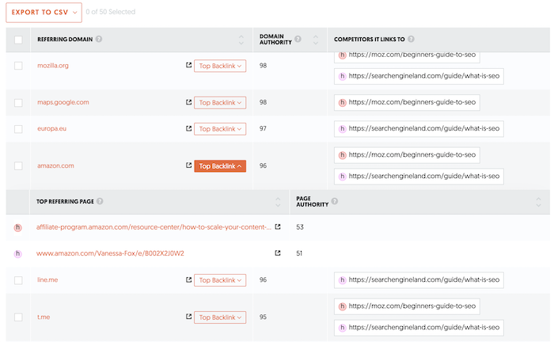This screenshot has height=342, width=554.
Task: Select the maps.google.com row checkbox
Action: 18,103
